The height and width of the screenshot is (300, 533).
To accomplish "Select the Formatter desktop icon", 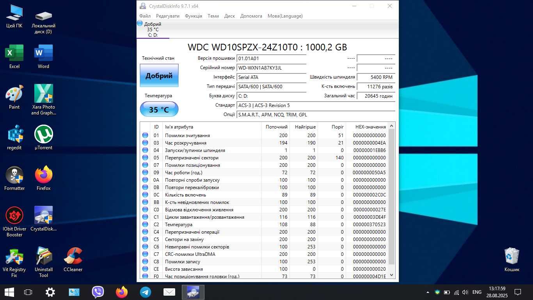I will click(14, 179).
